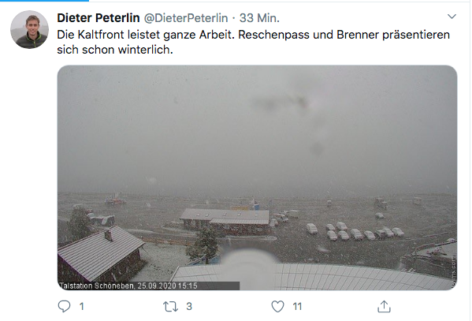Viewport: 472px width, 321px height.
Task: Click the reply speech bubble icon
Action: 64,306
